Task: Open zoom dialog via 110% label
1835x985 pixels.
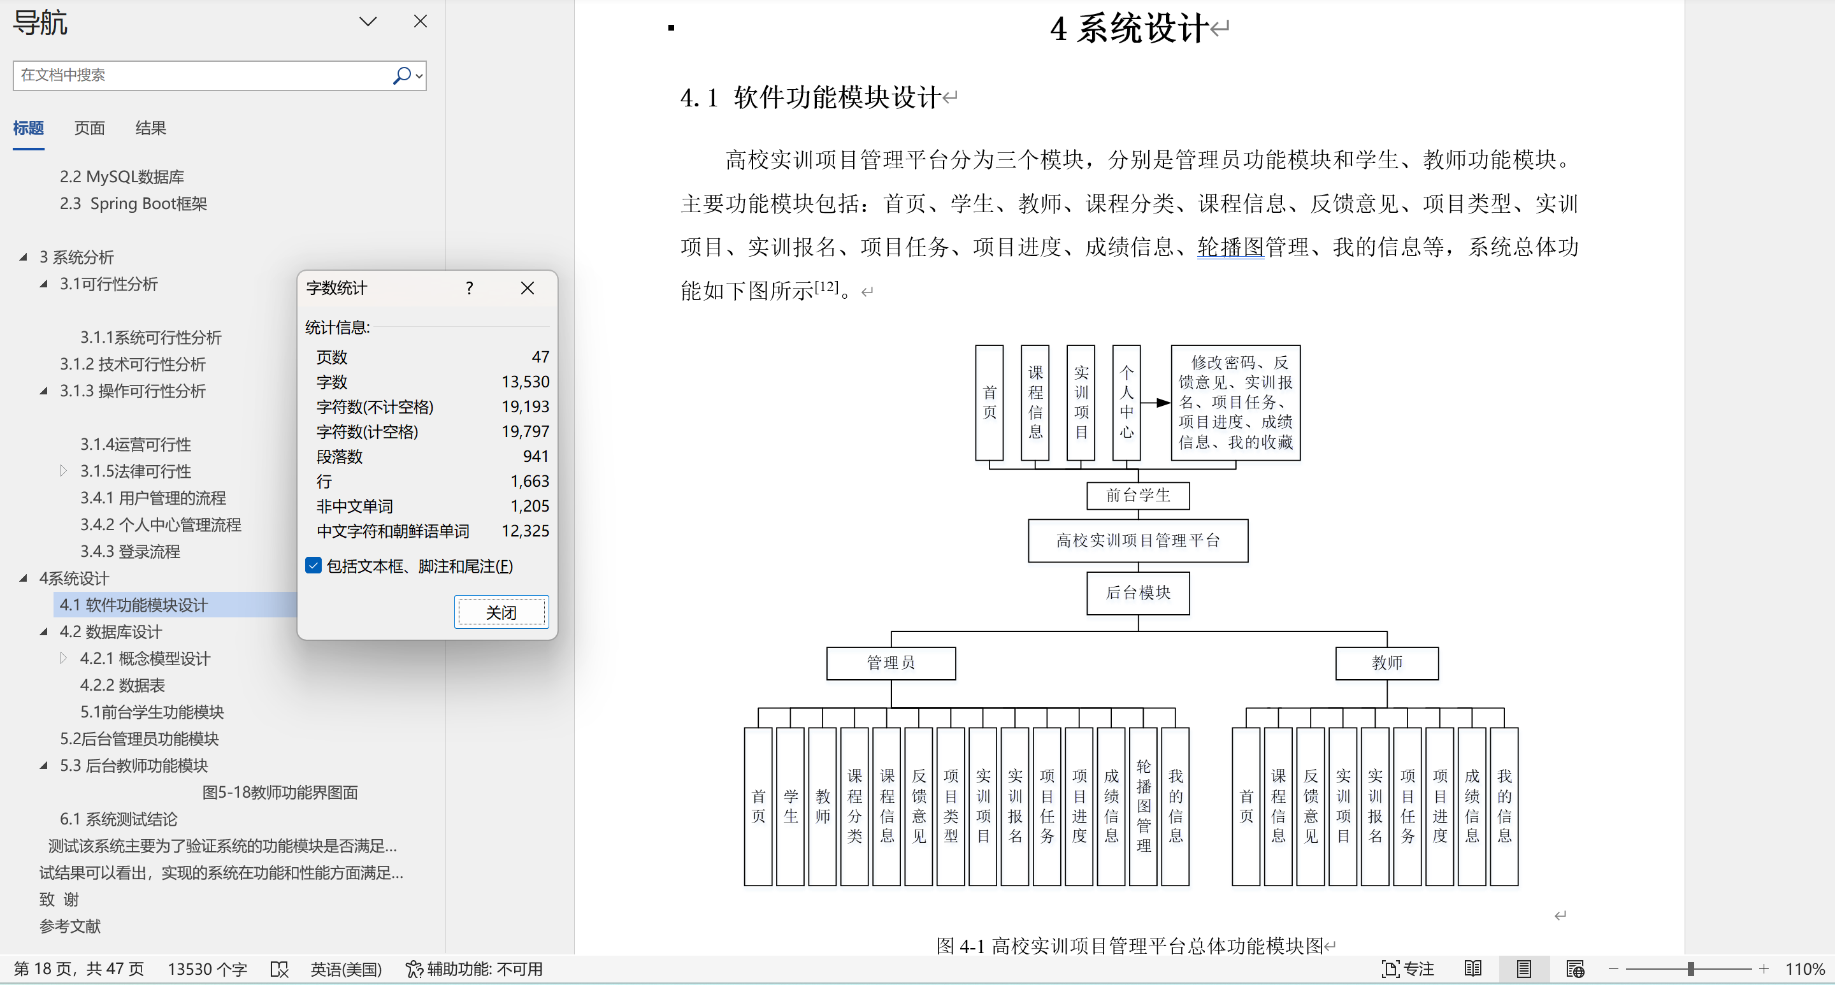Action: click(1804, 968)
